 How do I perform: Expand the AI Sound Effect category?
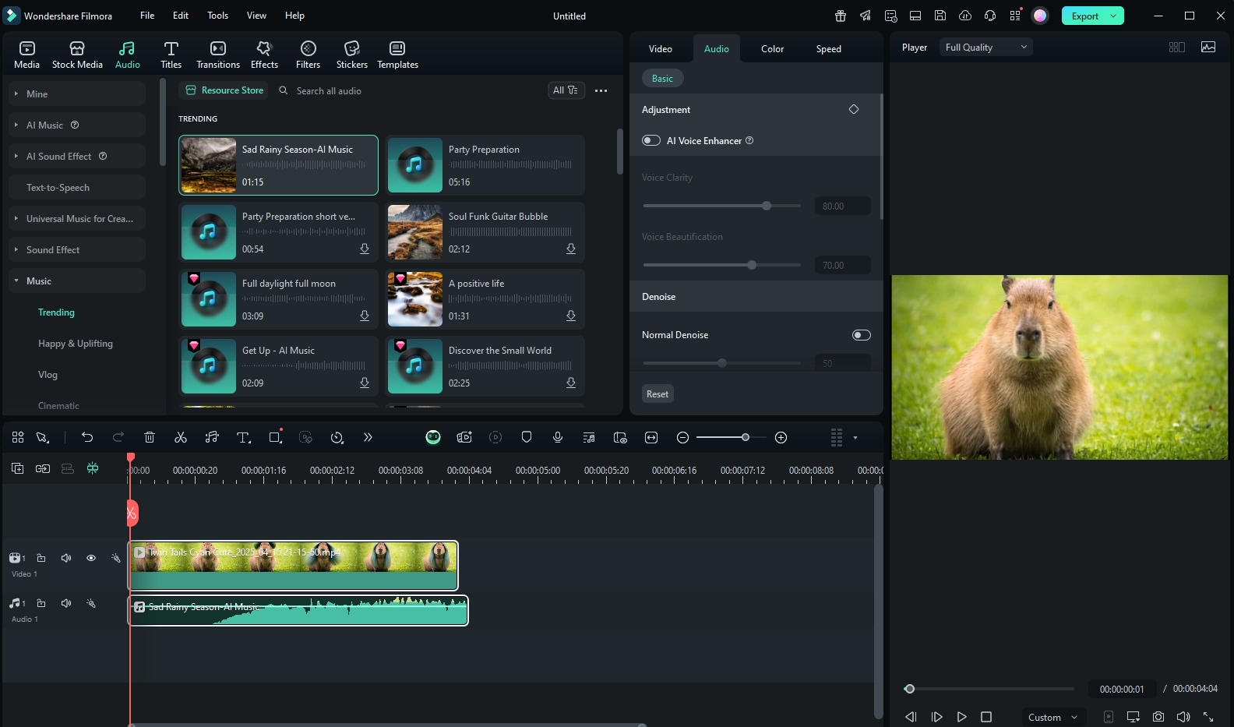coord(78,156)
